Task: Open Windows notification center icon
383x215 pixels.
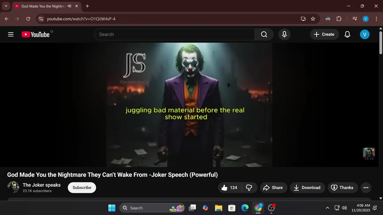Action: click(375, 208)
